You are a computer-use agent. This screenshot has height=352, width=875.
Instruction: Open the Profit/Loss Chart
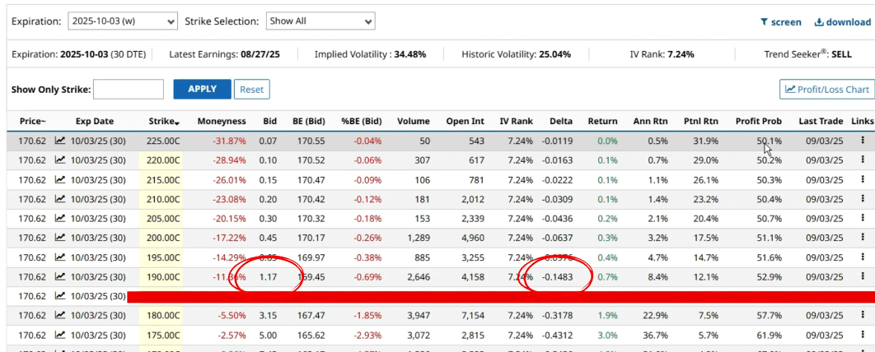coord(826,89)
